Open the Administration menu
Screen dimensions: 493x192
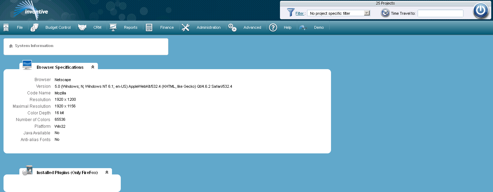coord(208,27)
